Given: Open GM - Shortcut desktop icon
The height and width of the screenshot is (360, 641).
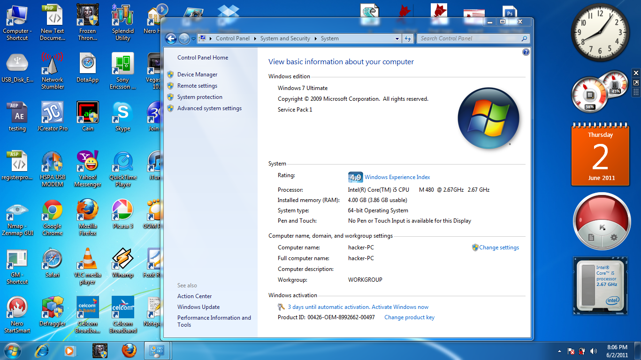Looking at the screenshot, I should pyautogui.click(x=17, y=266).
